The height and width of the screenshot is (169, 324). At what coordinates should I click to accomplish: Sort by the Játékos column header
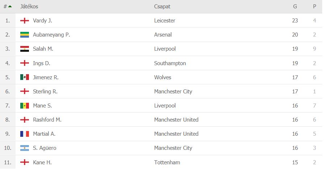(x=29, y=7)
